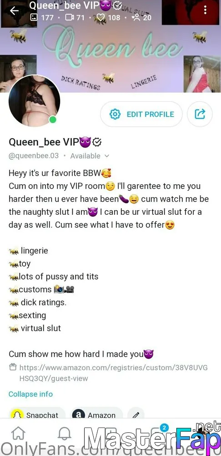Screen dimensions: 221x456
Task: Click the EDIT PROFILE button
Action: tap(141, 114)
